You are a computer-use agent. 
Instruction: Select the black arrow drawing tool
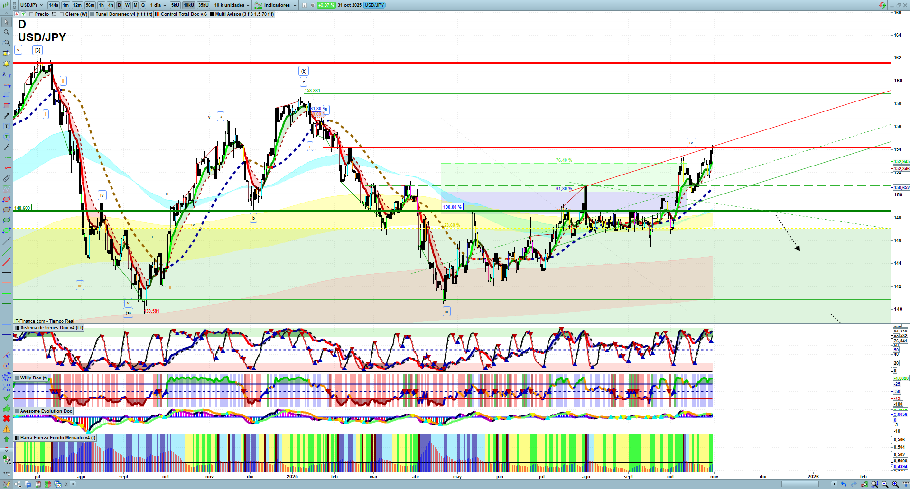coord(7,116)
